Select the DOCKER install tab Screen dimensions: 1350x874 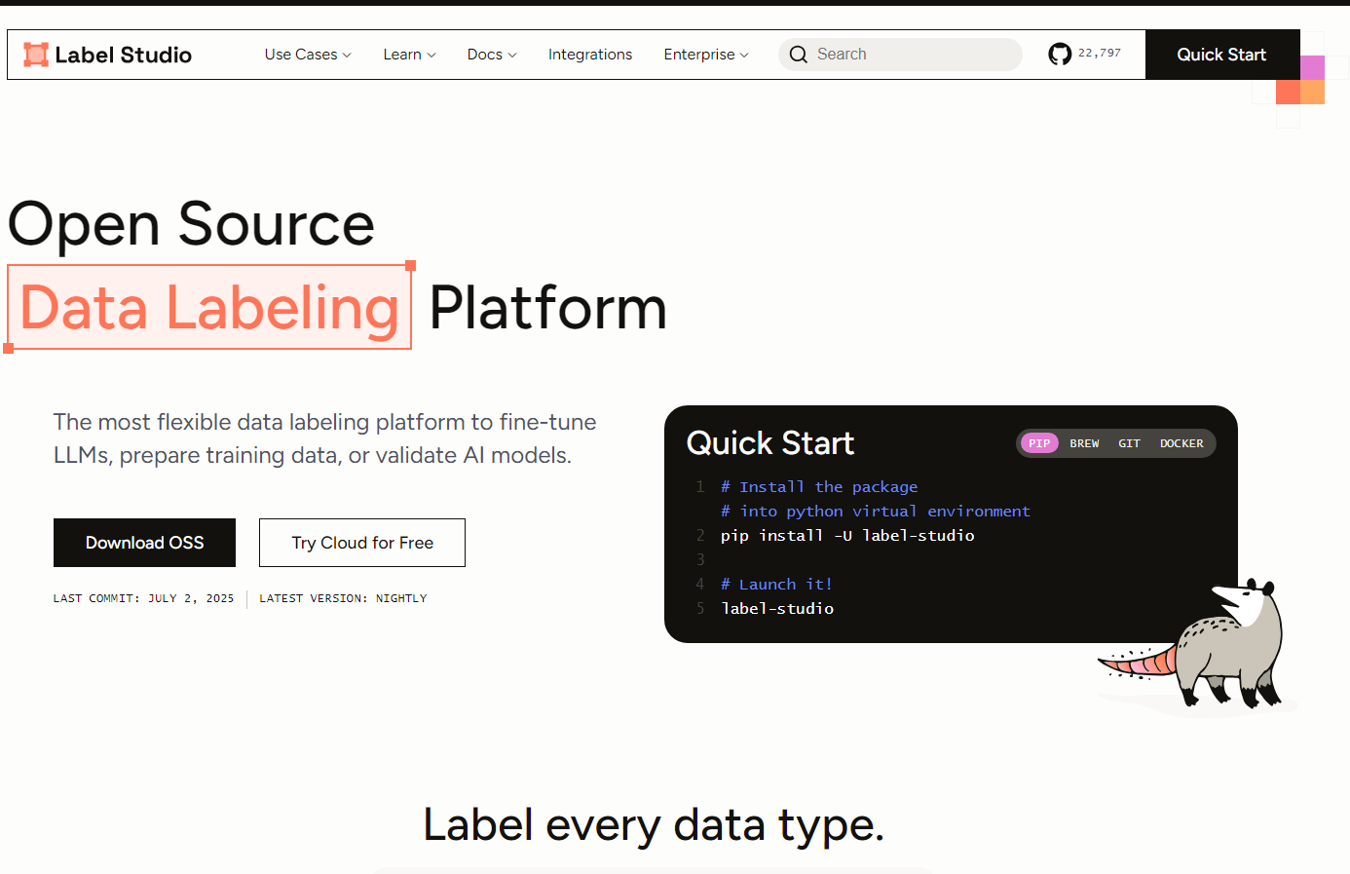(x=1181, y=443)
